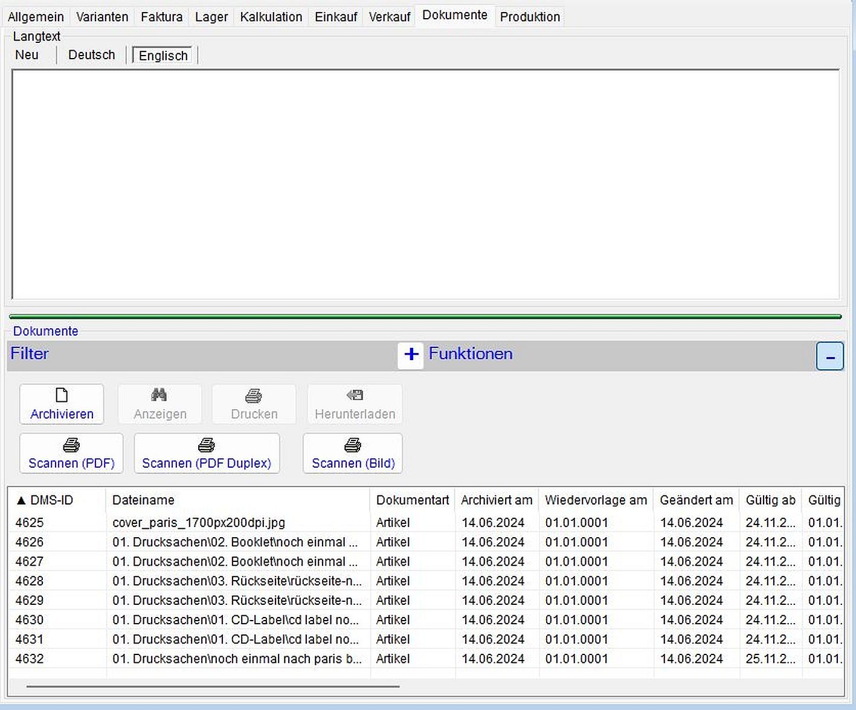The width and height of the screenshot is (856, 710).
Task: Select document row with DMS-ID 4626
Action: pyautogui.click(x=426, y=542)
